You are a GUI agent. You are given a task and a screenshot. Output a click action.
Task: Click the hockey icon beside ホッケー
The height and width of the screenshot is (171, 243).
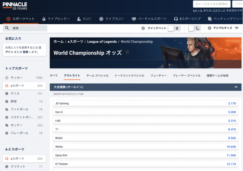coord(6,125)
